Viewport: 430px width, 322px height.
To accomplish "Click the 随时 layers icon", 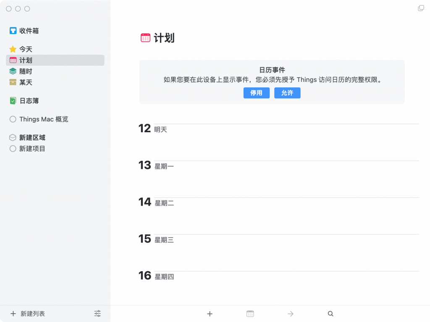I will pyautogui.click(x=13, y=71).
